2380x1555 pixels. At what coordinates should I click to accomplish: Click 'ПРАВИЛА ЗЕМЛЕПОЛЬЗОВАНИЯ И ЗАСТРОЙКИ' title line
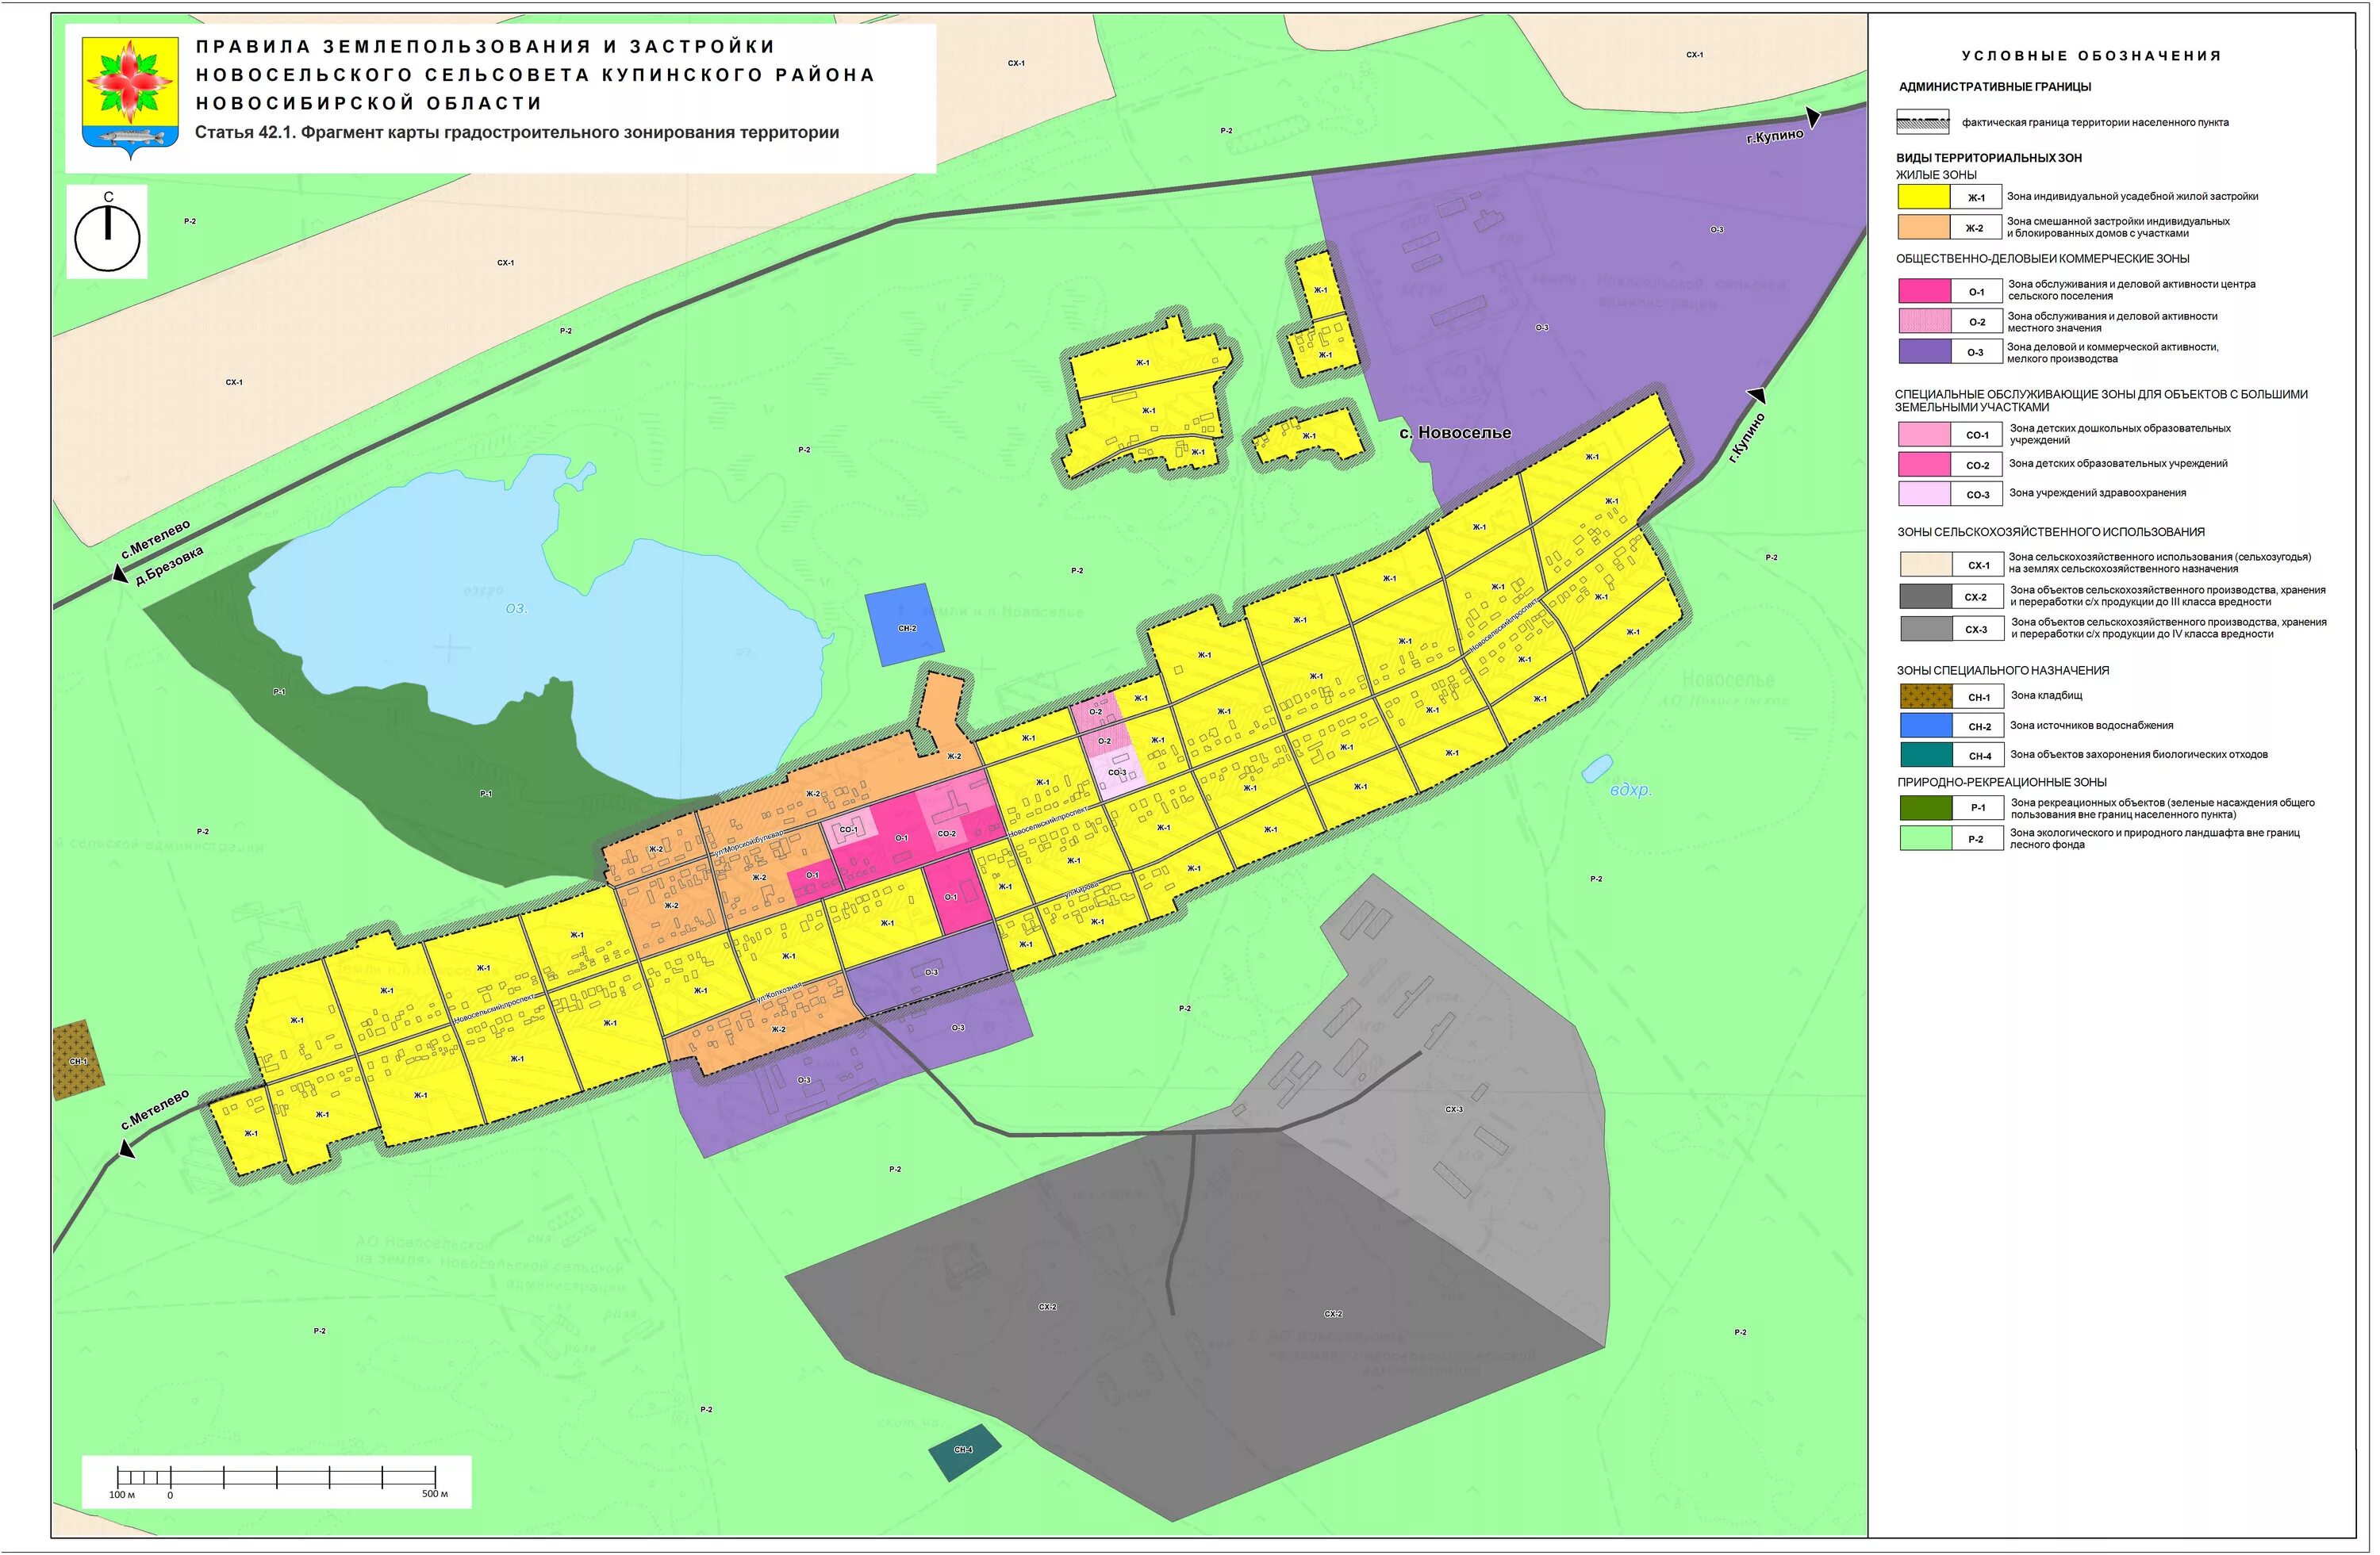pyautogui.click(x=485, y=46)
